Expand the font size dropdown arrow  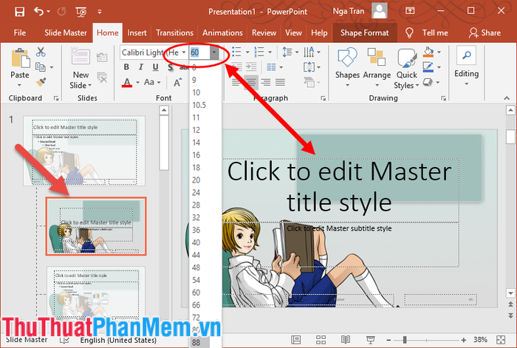pyautogui.click(x=214, y=52)
